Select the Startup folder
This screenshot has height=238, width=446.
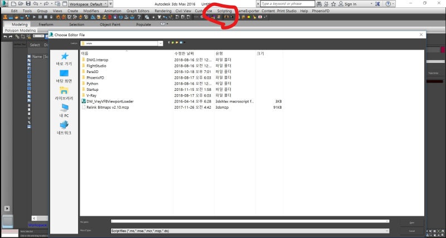[93, 90]
